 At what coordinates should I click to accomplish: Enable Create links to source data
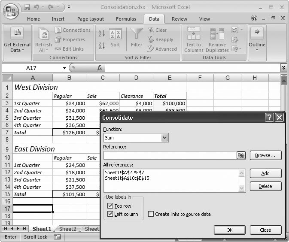pos(151,214)
